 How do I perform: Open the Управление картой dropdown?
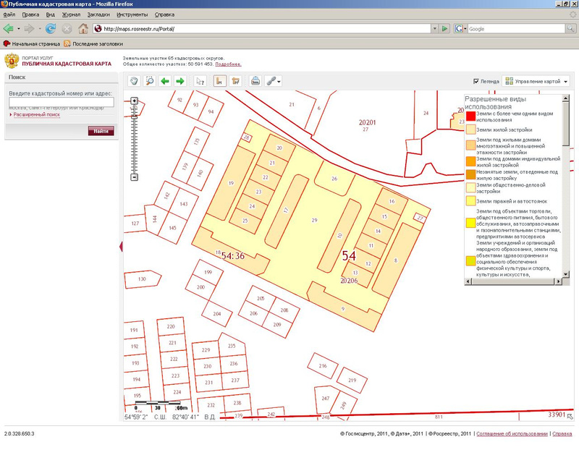[x=536, y=81]
